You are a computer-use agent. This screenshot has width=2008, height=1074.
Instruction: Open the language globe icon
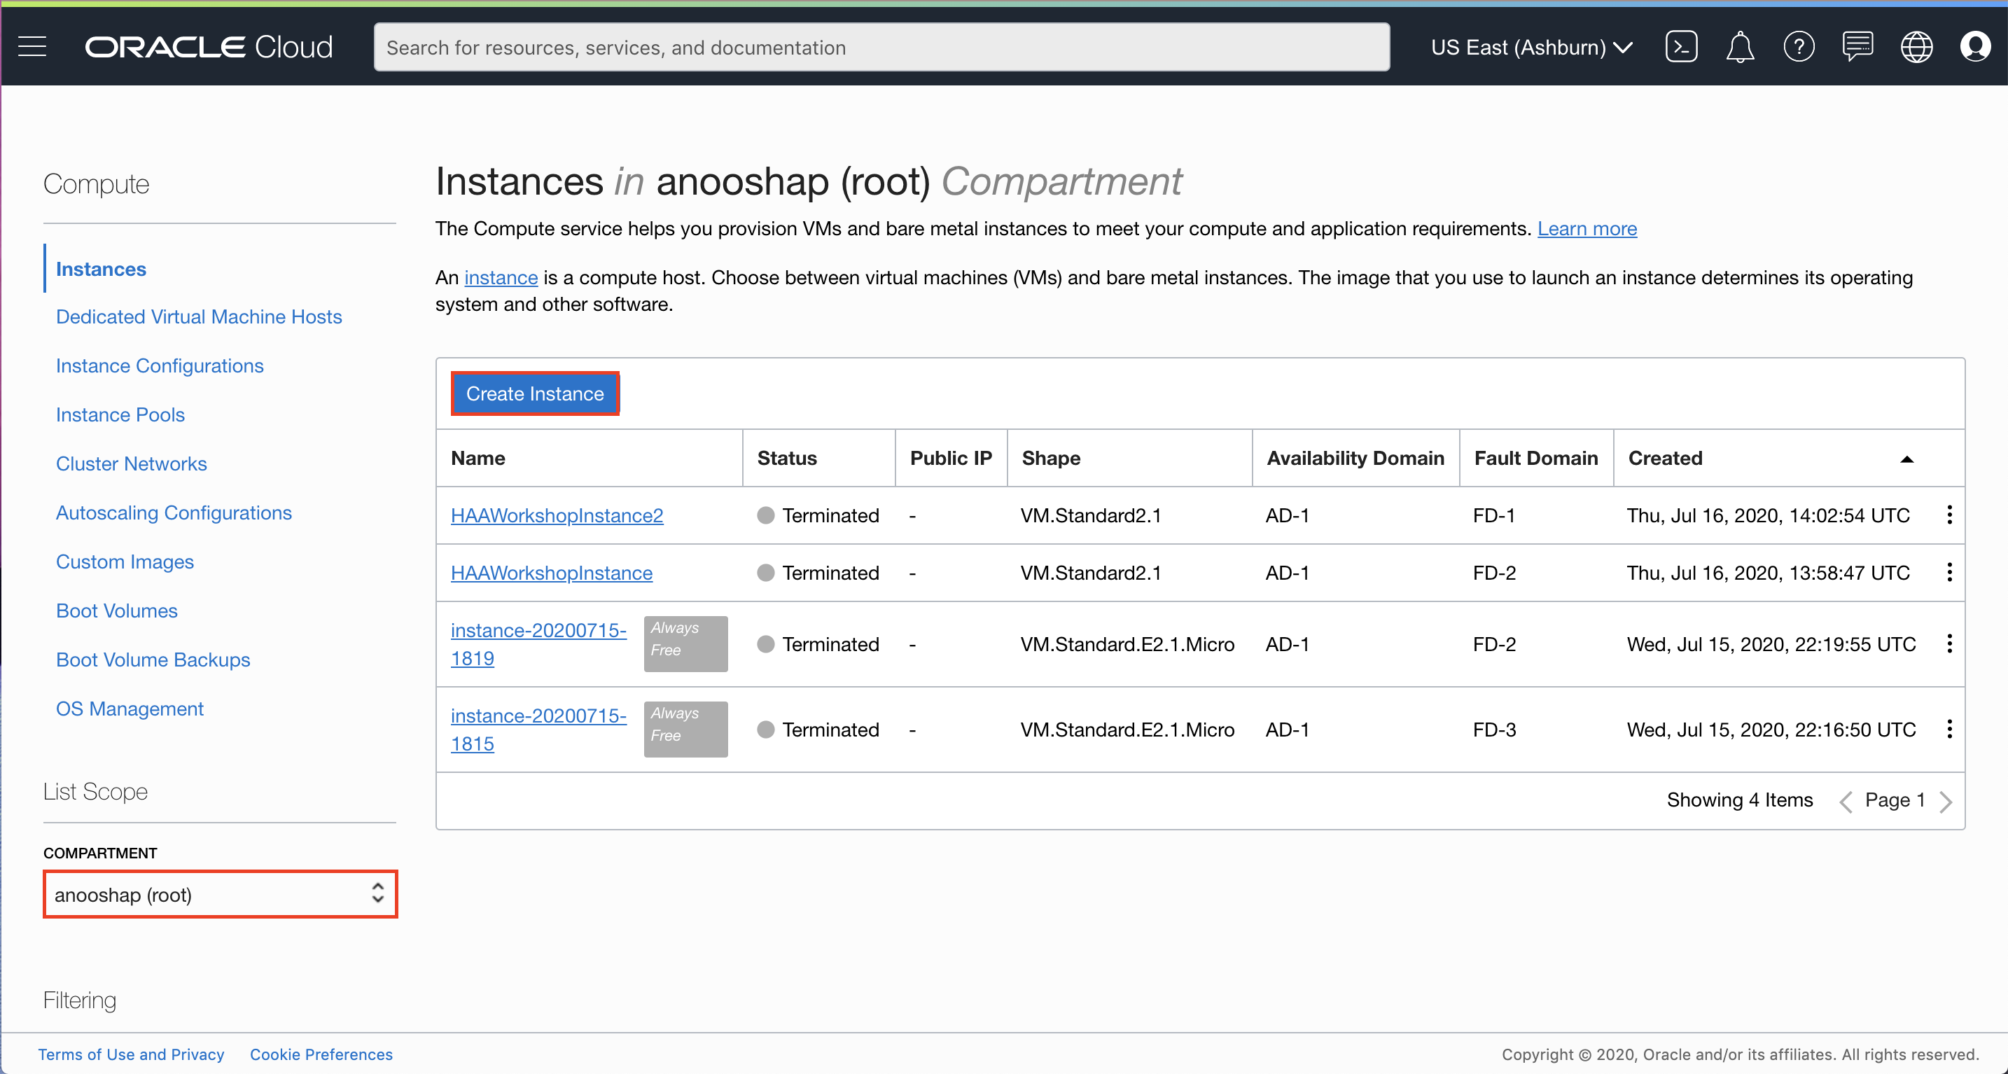1916,47
